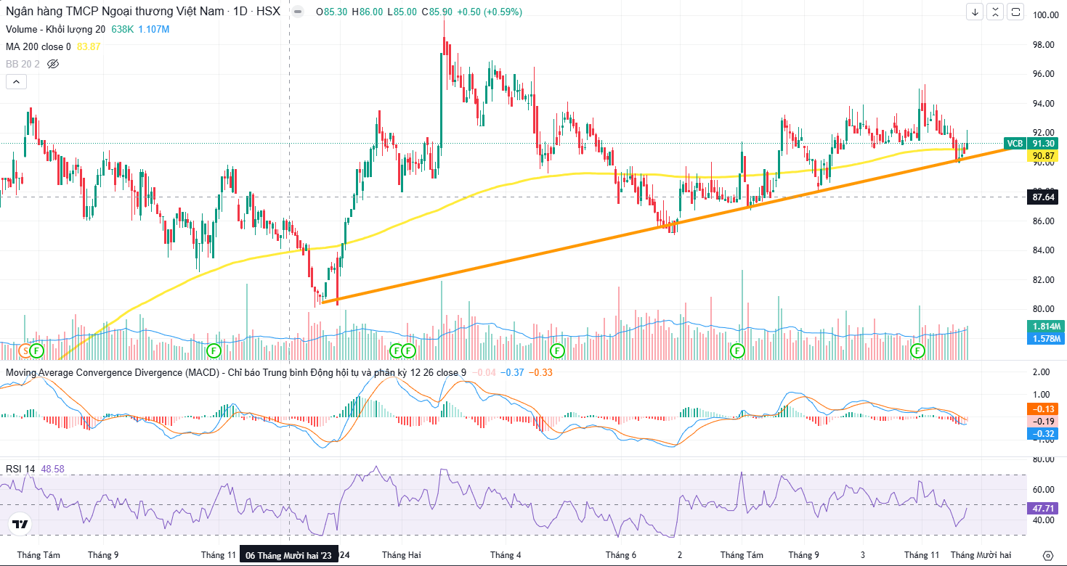Click the downward arrow button at chart top

pyautogui.click(x=975, y=12)
